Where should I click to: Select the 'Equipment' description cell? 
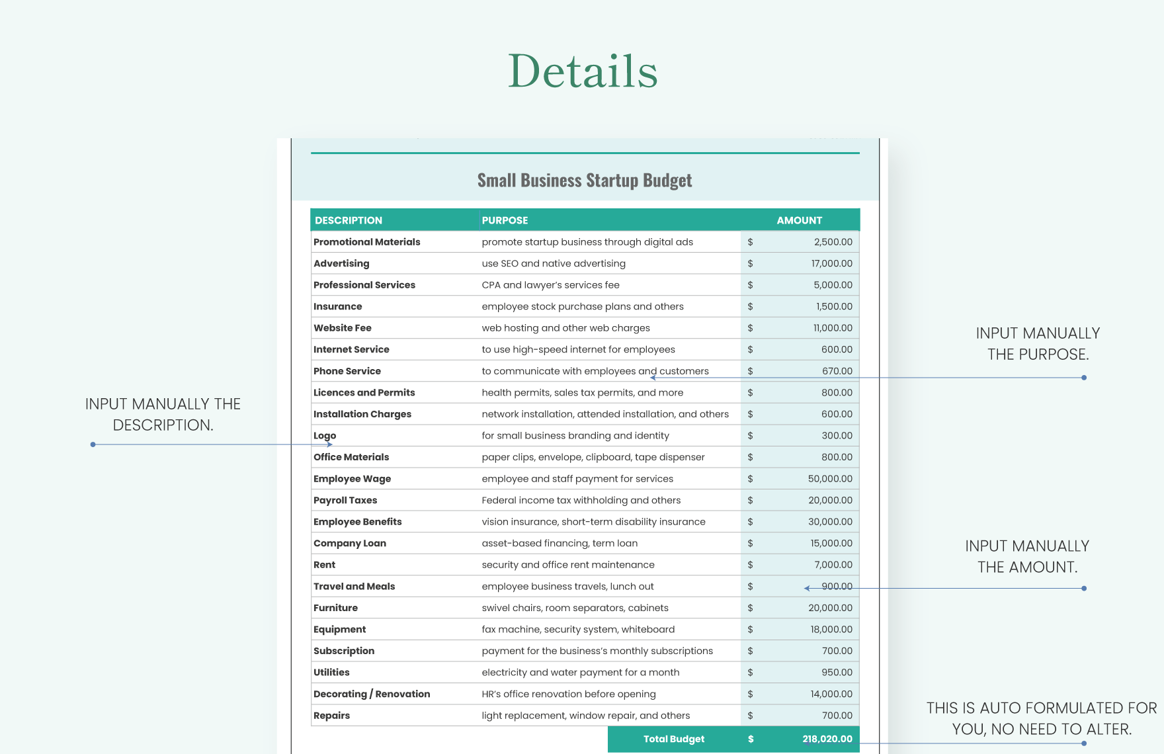tap(340, 630)
